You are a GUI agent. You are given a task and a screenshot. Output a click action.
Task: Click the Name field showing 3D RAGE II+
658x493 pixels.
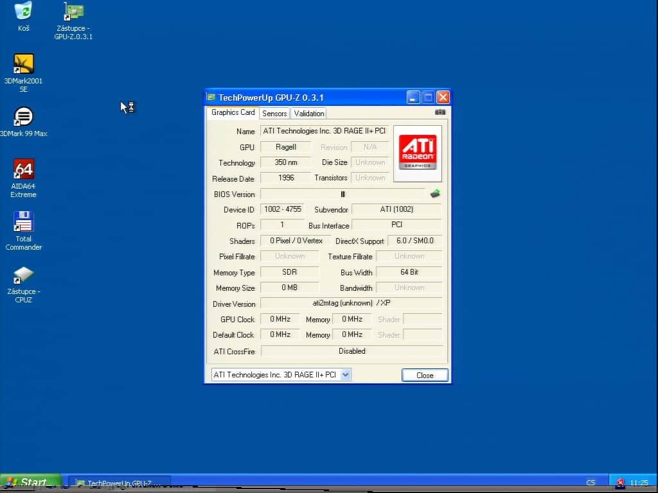[x=324, y=131]
